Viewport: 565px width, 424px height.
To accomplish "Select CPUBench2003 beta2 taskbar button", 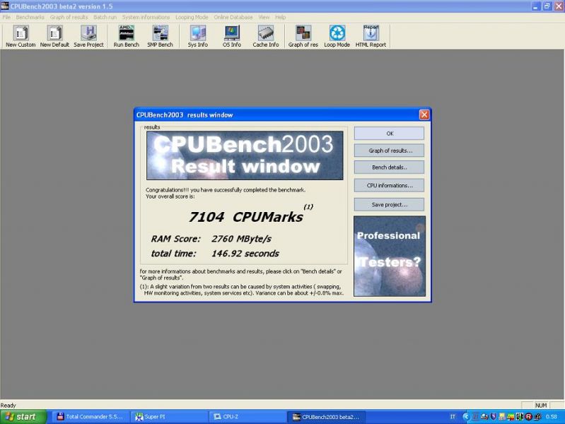I will point(327,417).
